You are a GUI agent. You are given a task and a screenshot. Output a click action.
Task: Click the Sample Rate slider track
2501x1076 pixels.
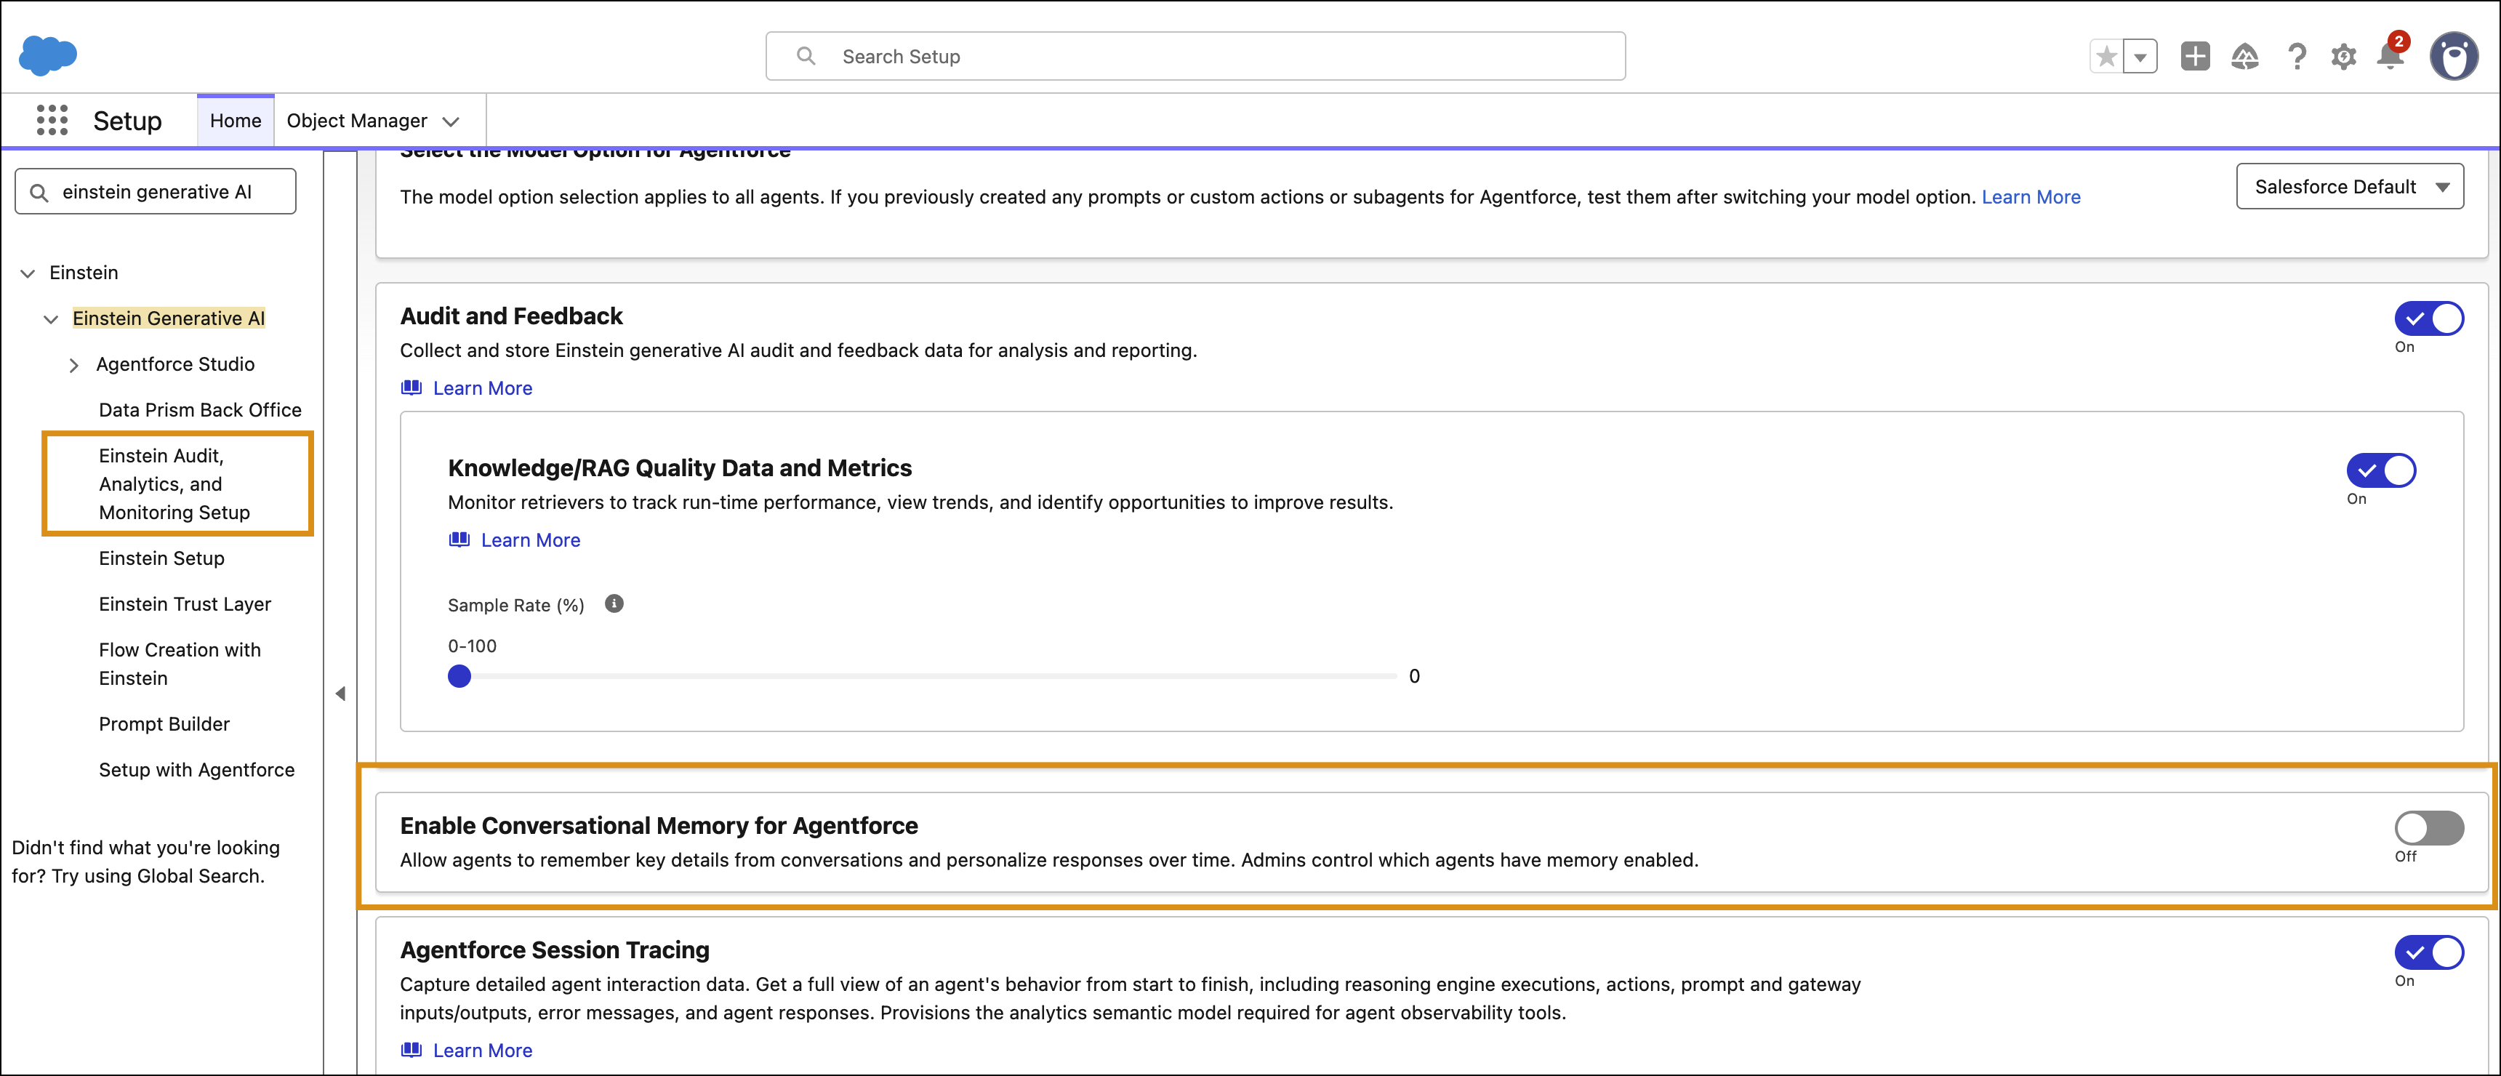923,676
